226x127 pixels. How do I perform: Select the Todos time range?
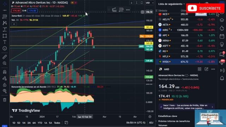57,123
